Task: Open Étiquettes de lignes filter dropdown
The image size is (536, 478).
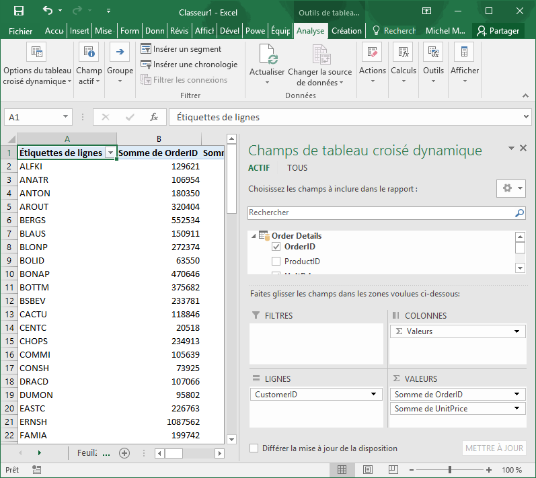Action: coord(110,153)
